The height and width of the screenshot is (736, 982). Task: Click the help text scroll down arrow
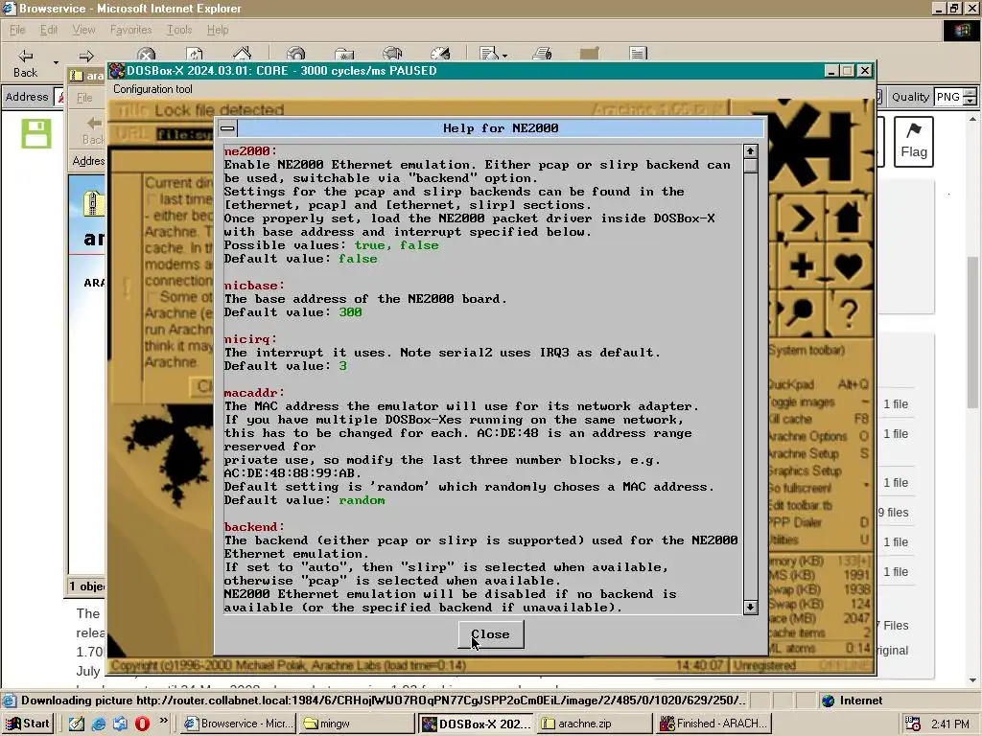750,607
